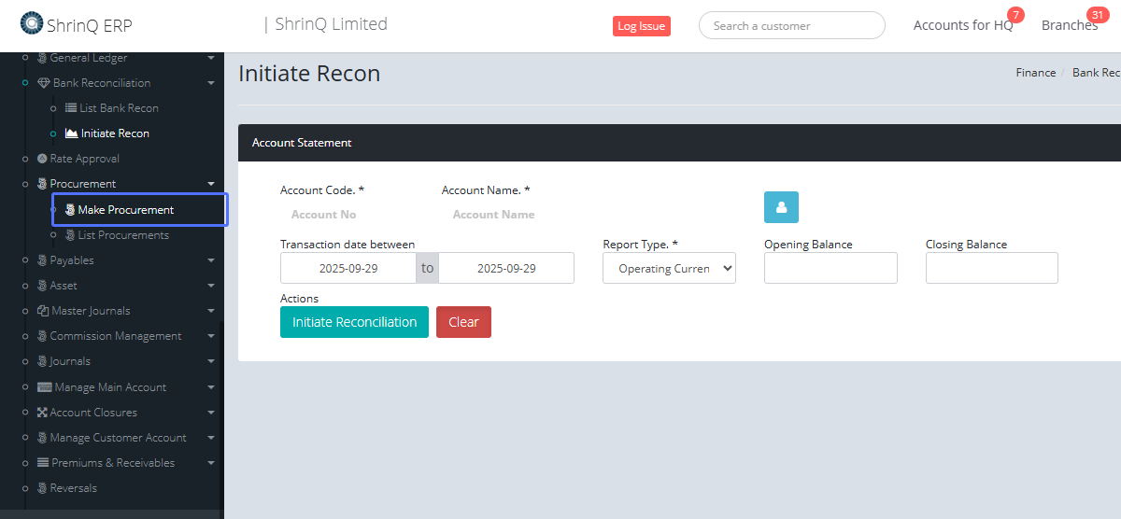Click the Account Closures icon
This screenshot has width=1121, height=519.
(x=42, y=413)
